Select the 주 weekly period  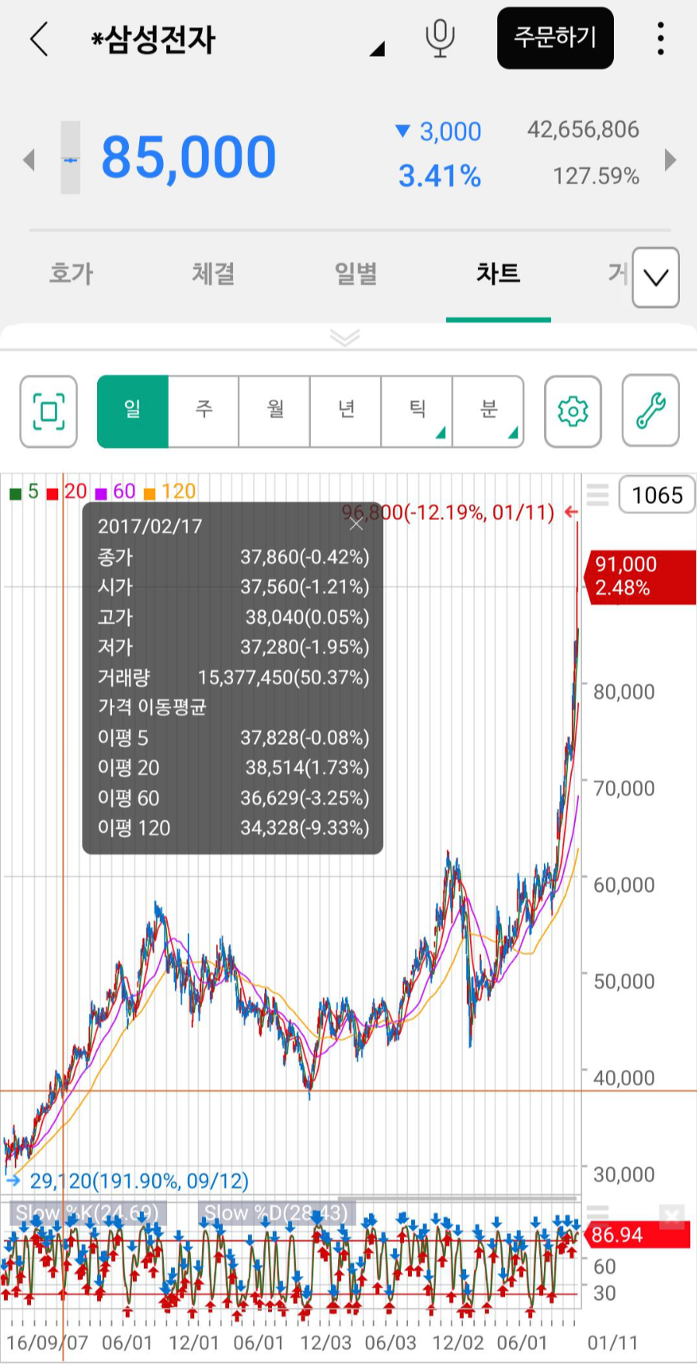[x=204, y=411]
